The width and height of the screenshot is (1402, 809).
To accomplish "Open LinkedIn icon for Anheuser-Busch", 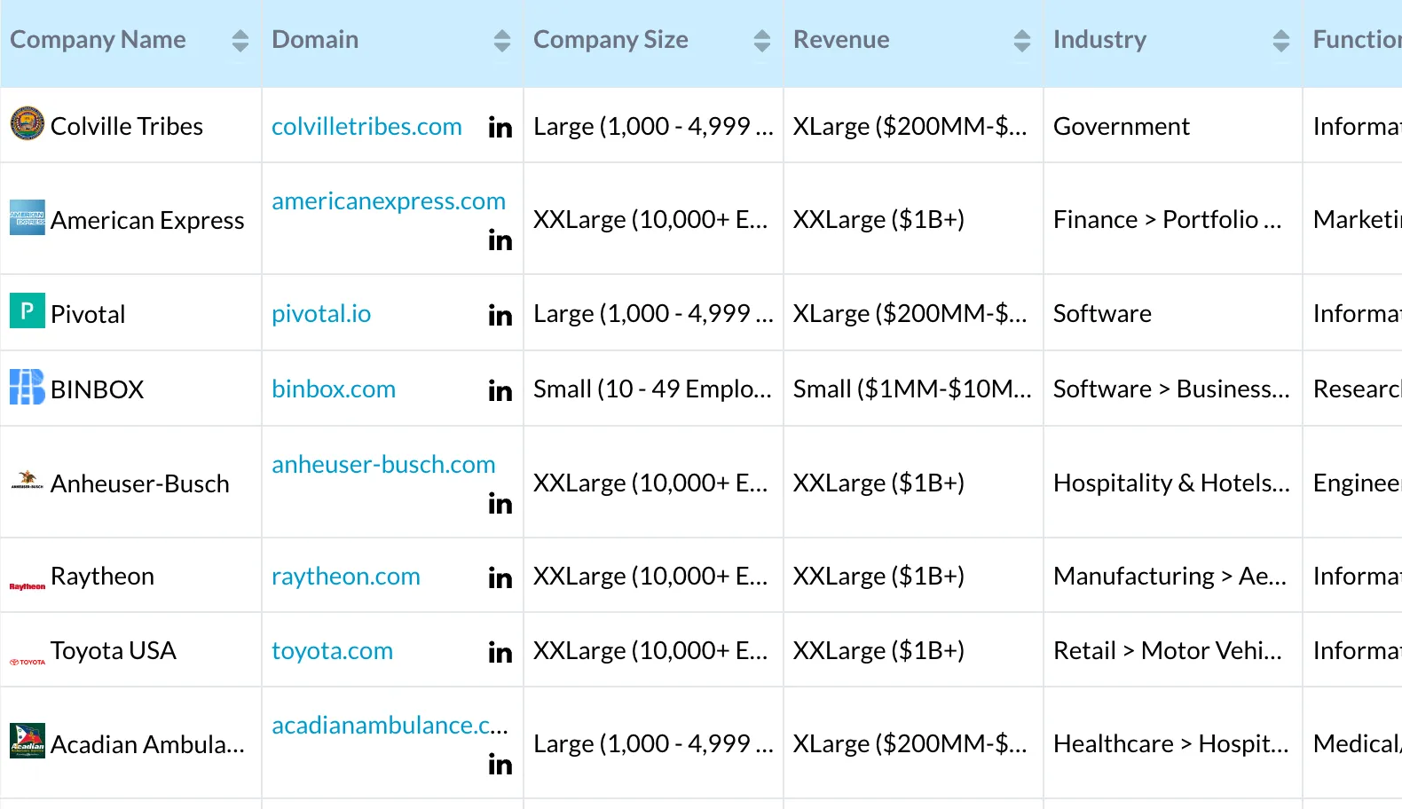I will (500, 503).
